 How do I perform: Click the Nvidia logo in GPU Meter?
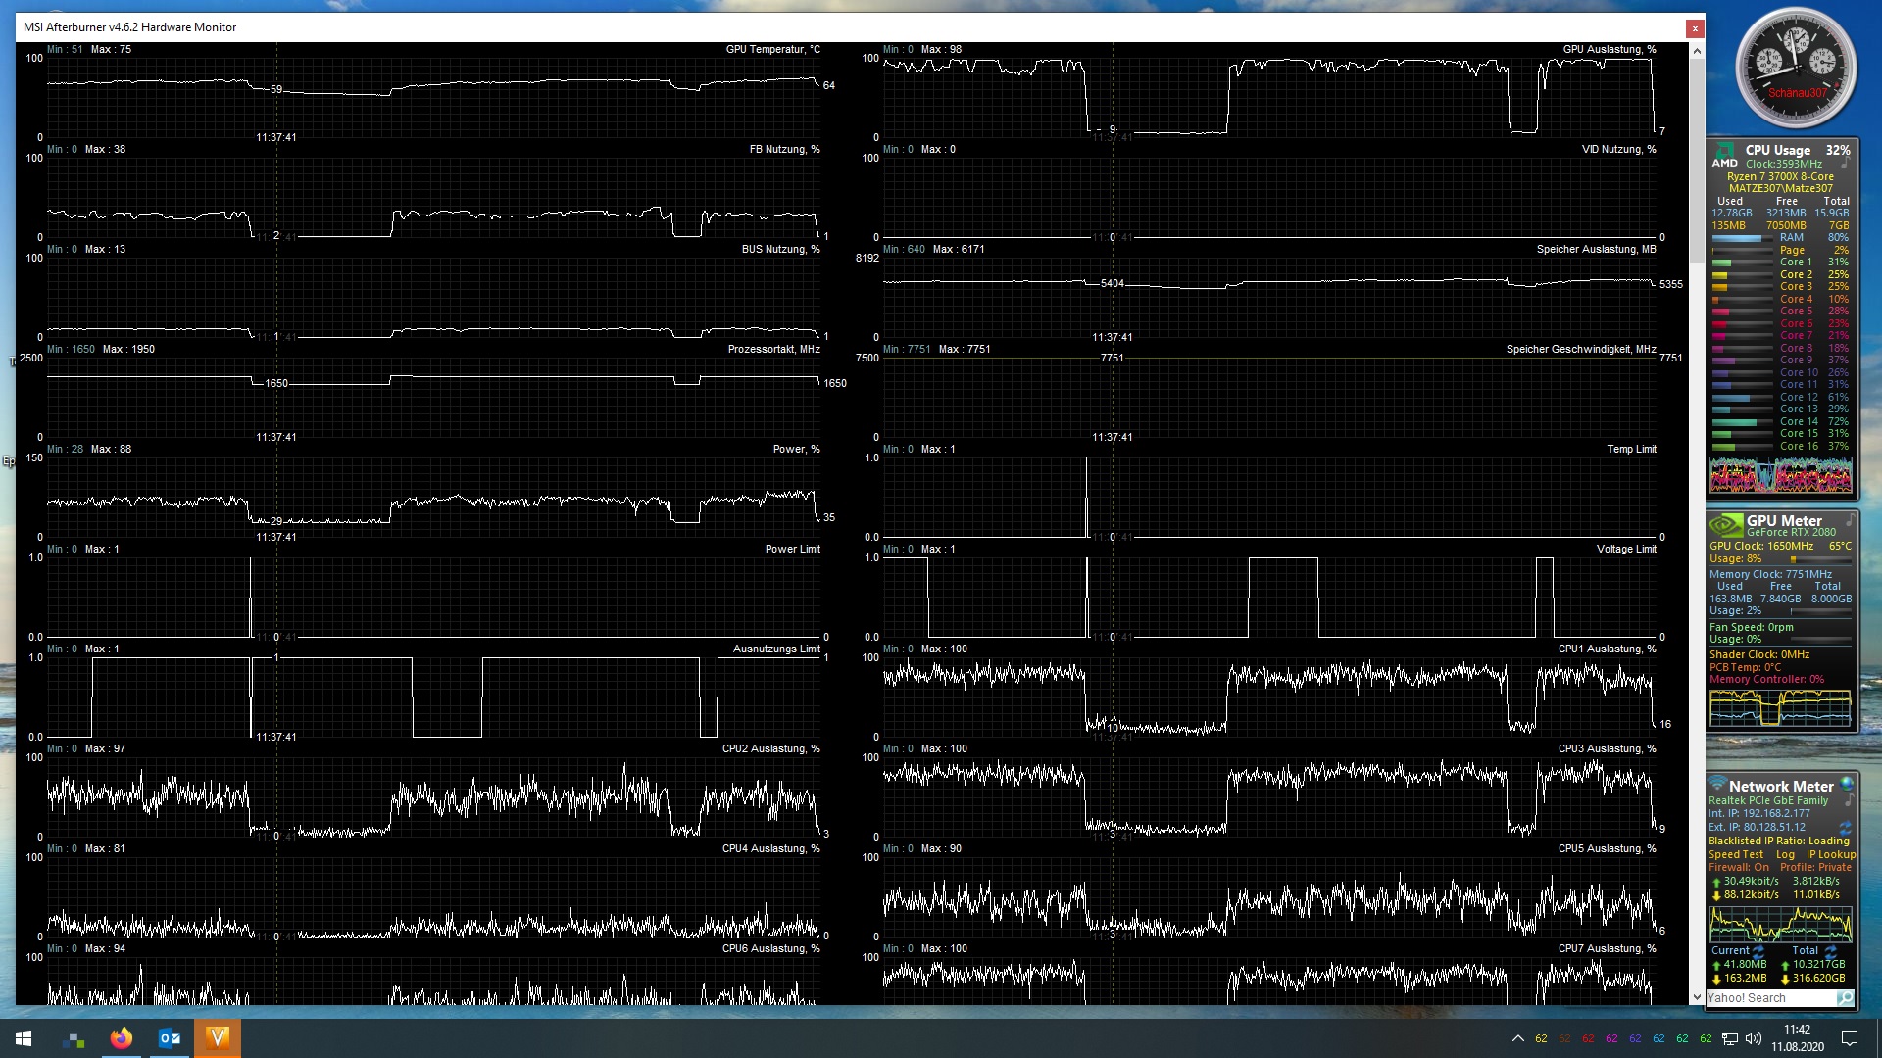1725,525
